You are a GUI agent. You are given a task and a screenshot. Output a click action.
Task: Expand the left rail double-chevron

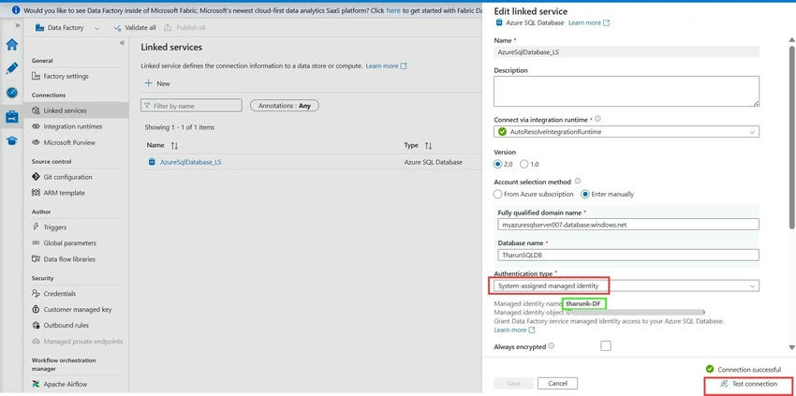pos(17,25)
